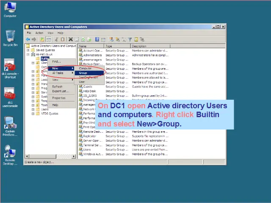
Task: Click the Filter funnel toolbar icon
Action: point(130,39)
